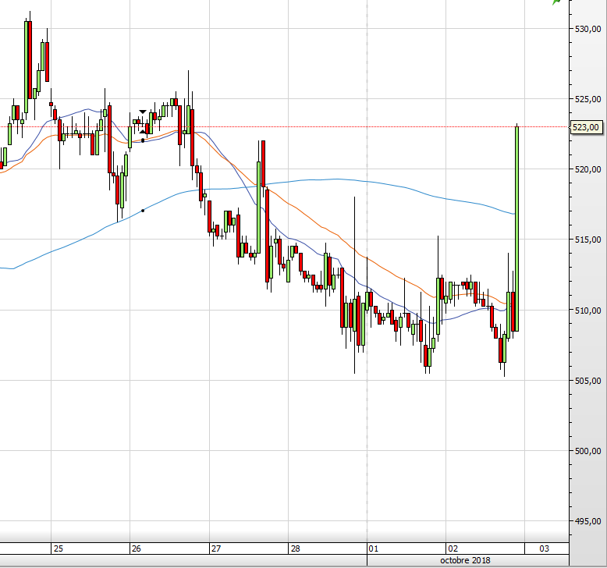Click the octobre 2018 month label
Screen dimensions: 607x568
point(465,561)
